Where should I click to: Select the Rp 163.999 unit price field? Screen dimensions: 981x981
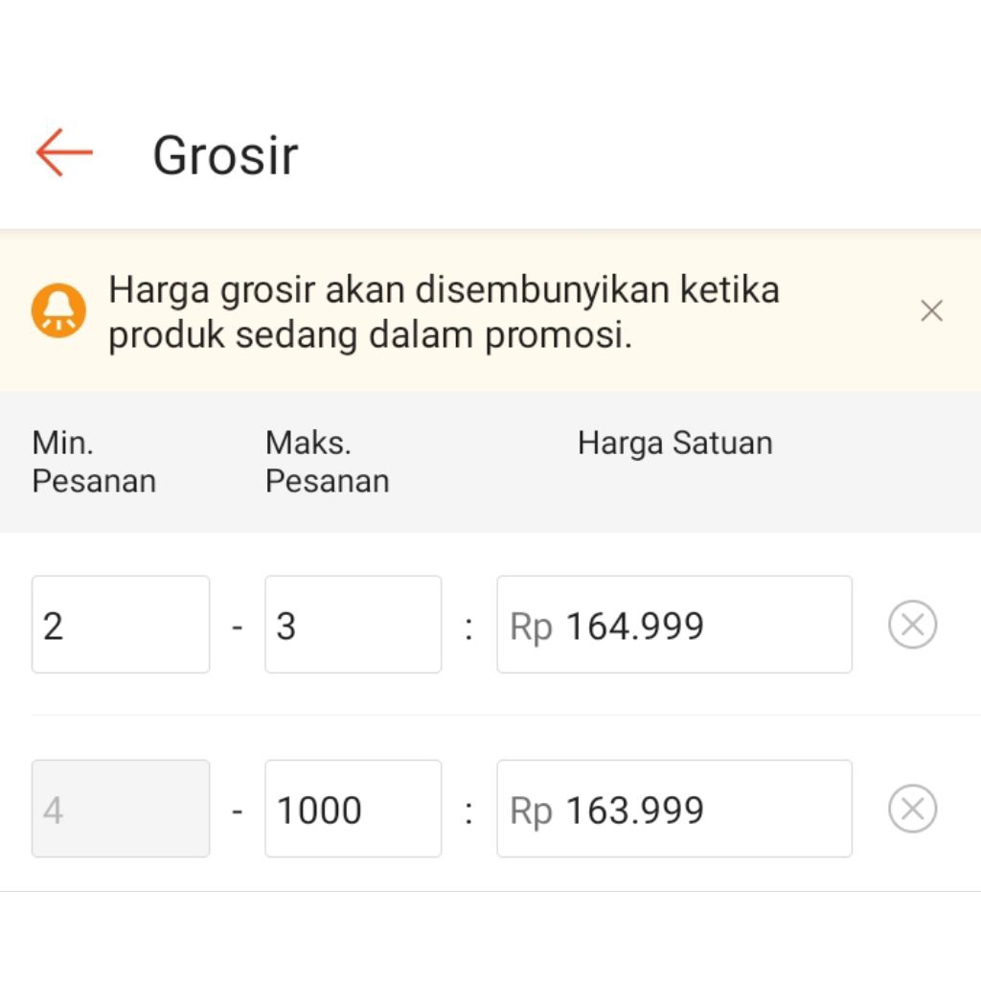tap(673, 809)
